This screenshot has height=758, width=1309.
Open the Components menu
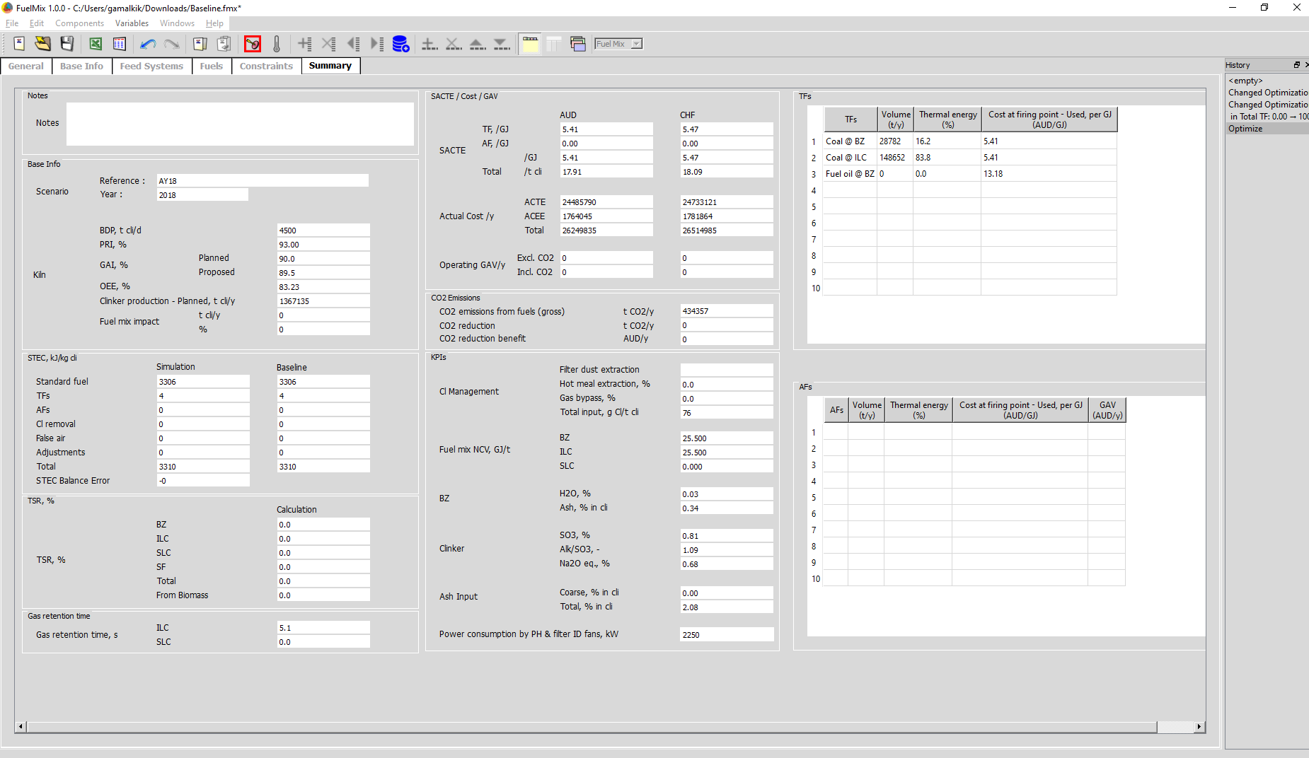[x=80, y=23]
